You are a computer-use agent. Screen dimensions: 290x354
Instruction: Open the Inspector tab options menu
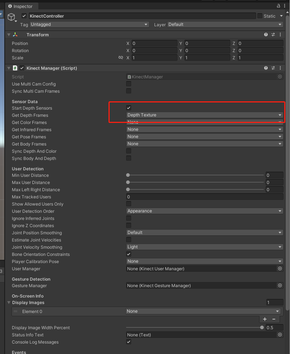coord(284,6)
